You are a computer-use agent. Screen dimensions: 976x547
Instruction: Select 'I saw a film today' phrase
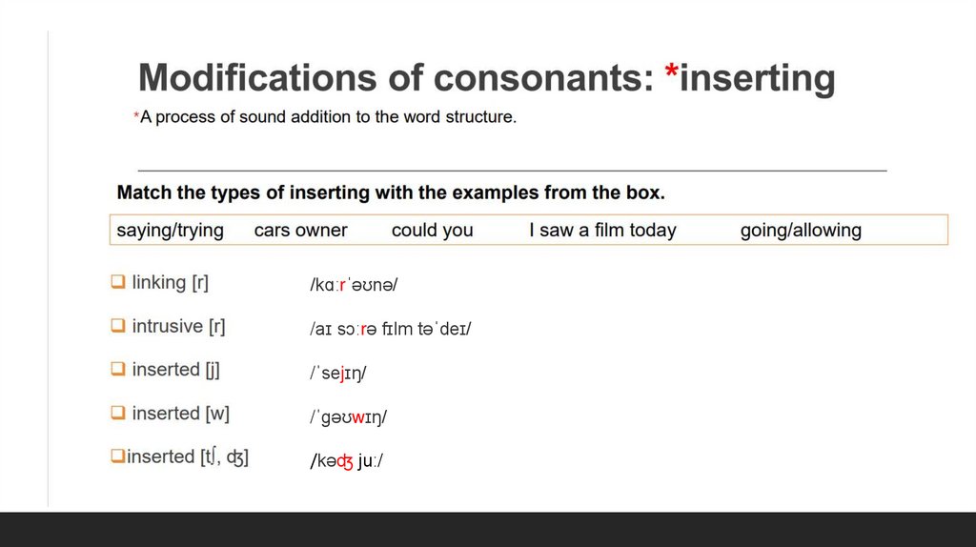[602, 230]
